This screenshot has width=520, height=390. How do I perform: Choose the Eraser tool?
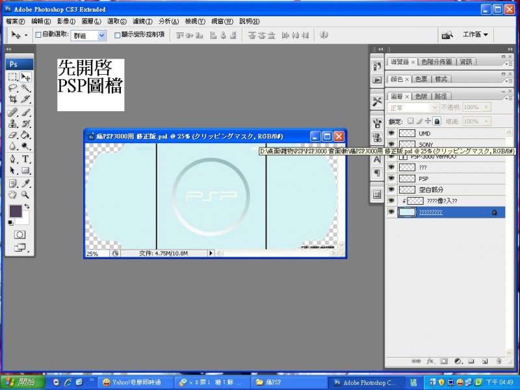click(x=12, y=135)
